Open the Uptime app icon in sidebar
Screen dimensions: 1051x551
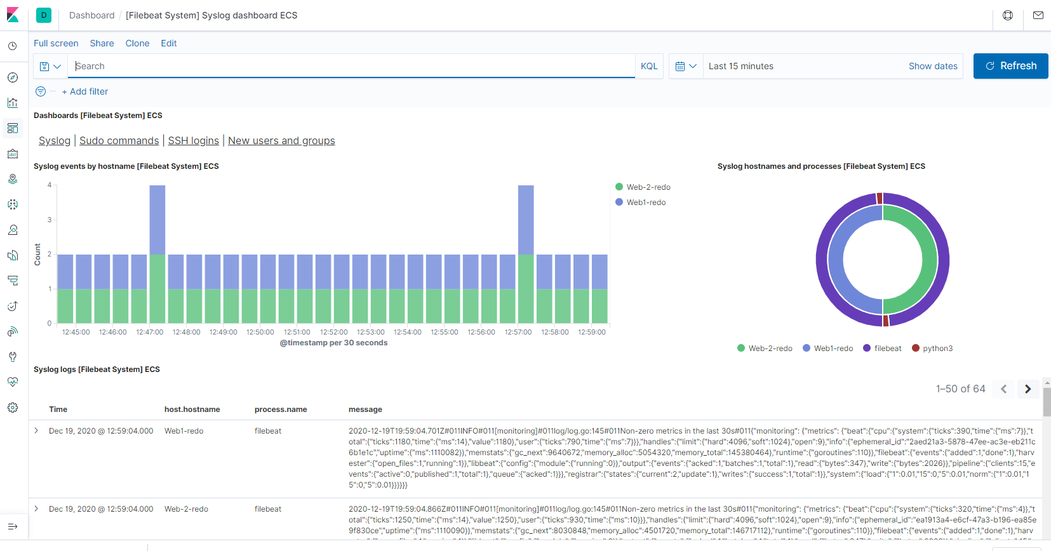[x=13, y=306]
